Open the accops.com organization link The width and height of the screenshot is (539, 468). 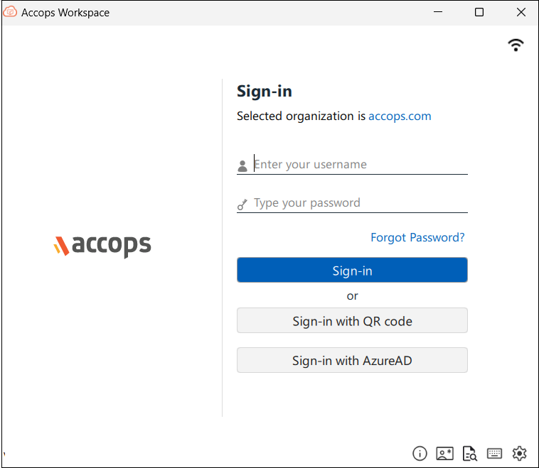pos(400,116)
